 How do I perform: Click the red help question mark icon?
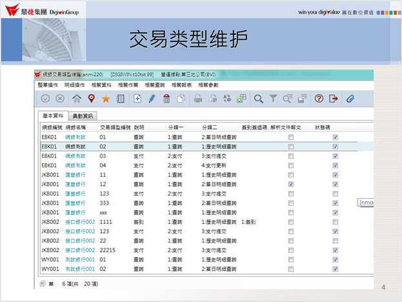point(319,99)
